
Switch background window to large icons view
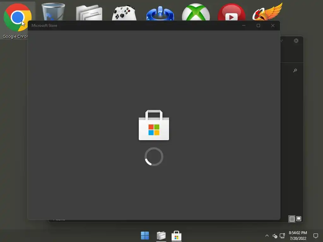pos(299,219)
